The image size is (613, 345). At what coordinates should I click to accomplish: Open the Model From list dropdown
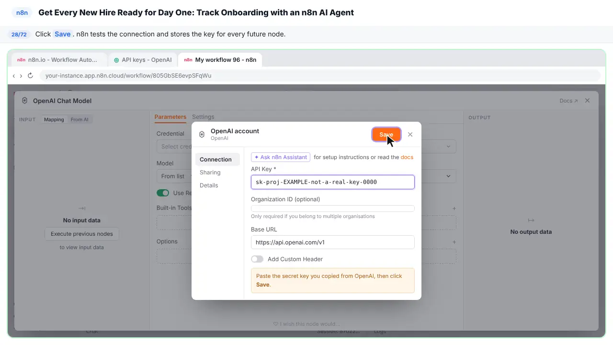click(173, 176)
